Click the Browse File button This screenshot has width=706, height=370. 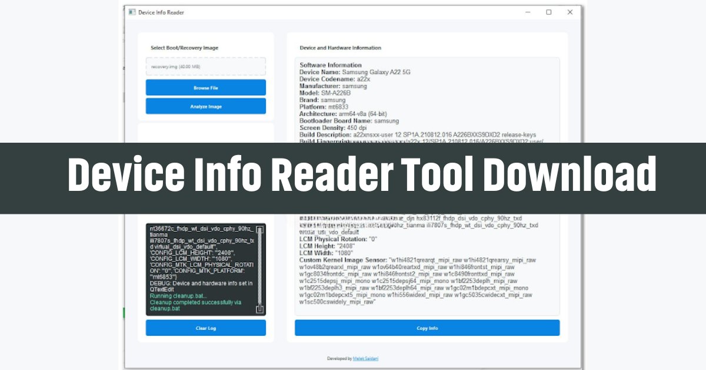(x=206, y=88)
